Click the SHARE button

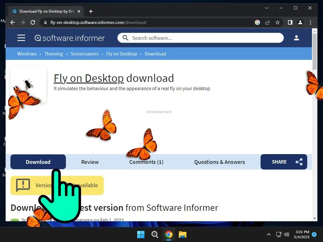tap(284, 162)
